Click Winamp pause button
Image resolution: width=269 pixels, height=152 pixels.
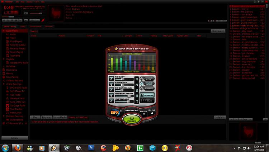(x=12, y=20)
